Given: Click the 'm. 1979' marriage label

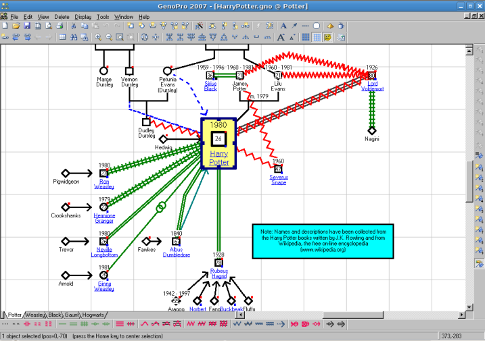Looking at the screenshot, I should click(259, 97).
